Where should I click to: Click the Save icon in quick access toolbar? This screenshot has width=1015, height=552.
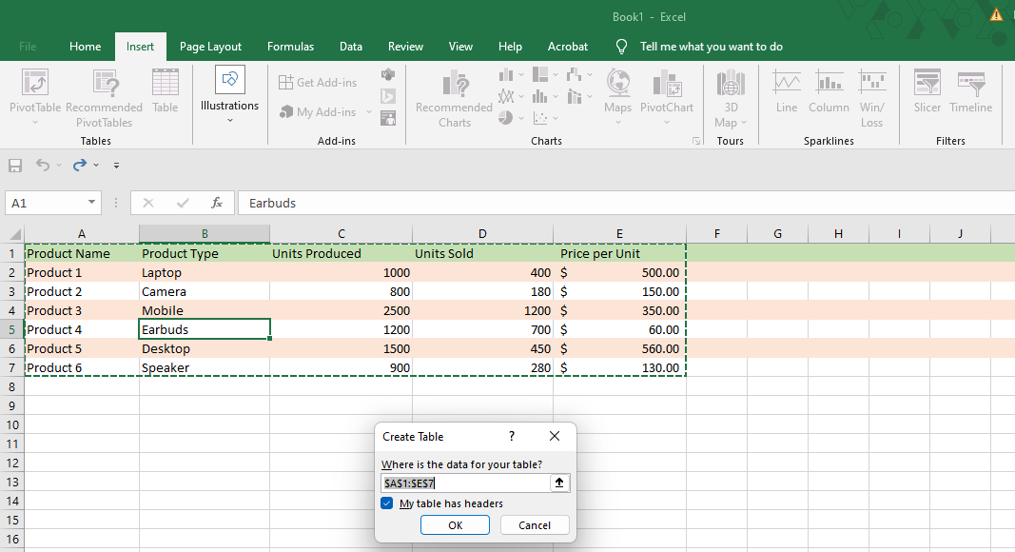tap(15, 166)
